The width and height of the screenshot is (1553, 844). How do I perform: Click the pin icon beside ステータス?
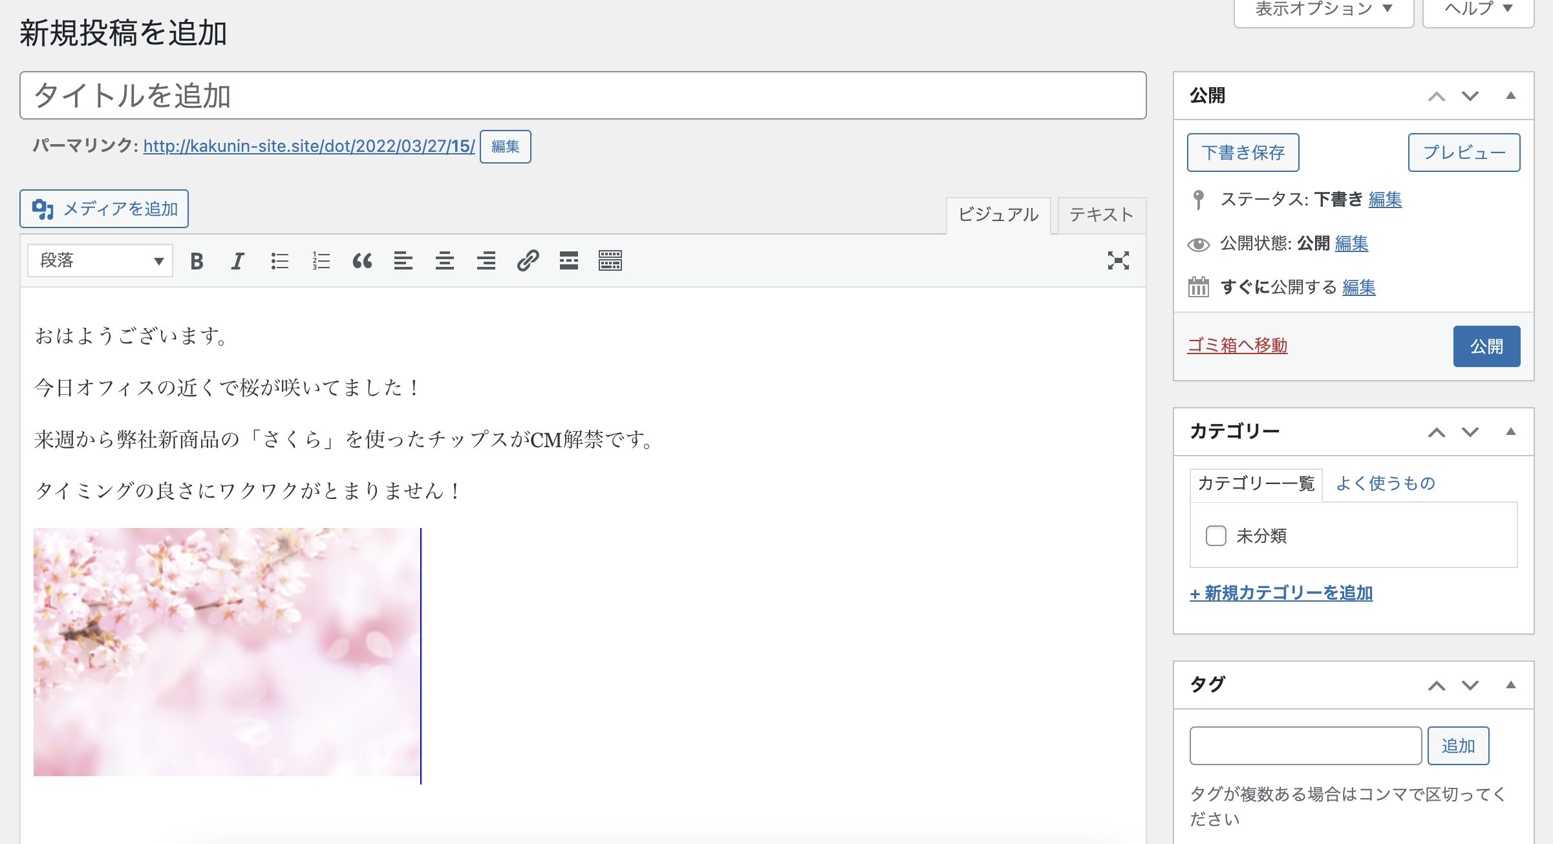tap(1198, 200)
